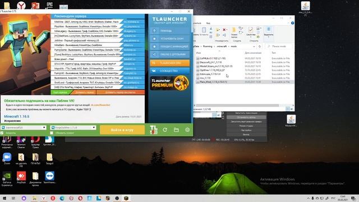Click the red delete X in Explorer ribbon
The width and height of the screenshot is (359, 202).
click(x=224, y=30)
